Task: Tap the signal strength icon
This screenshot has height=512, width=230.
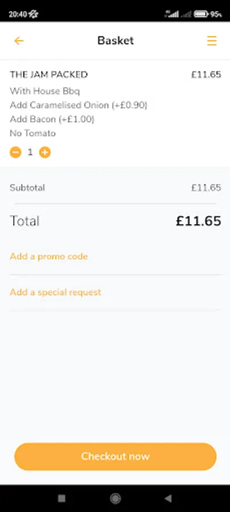Action: [x=171, y=14]
